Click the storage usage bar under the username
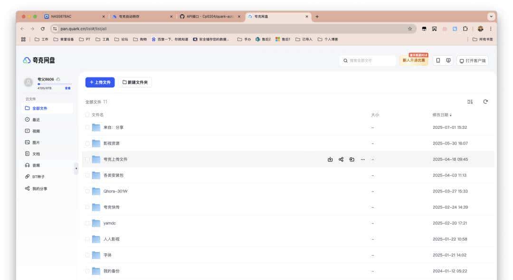 click(x=55, y=84)
